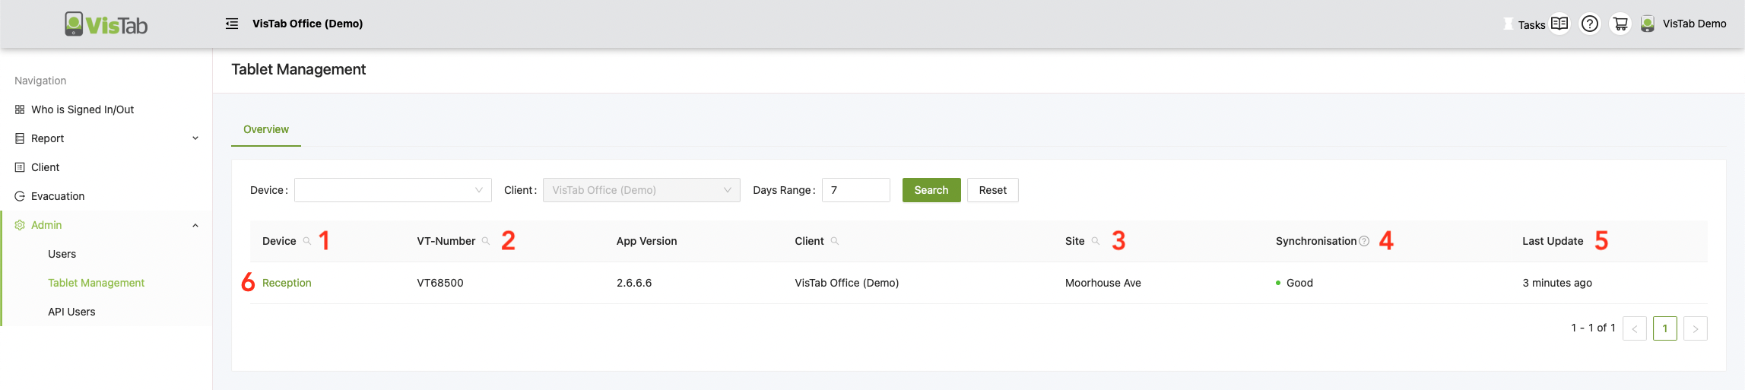Select page 1 in pagination
The image size is (1745, 390).
pos(1664,328)
